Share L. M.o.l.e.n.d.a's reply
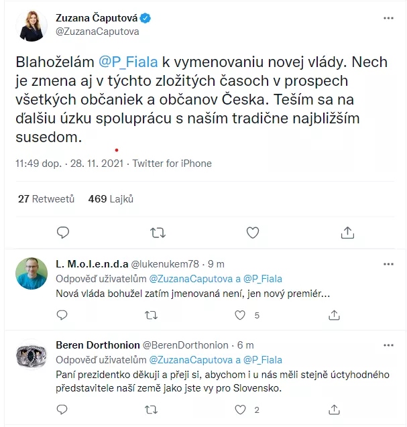 point(331,314)
